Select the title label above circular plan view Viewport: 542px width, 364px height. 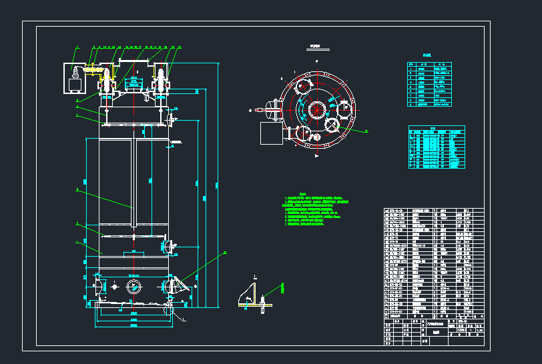[316, 47]
